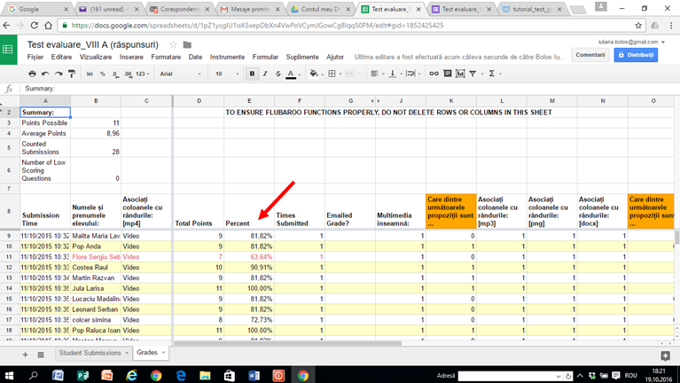Select the cell with name Costea Raul
The width and height of the screenshot is (680, 383).
coord(96,267)
